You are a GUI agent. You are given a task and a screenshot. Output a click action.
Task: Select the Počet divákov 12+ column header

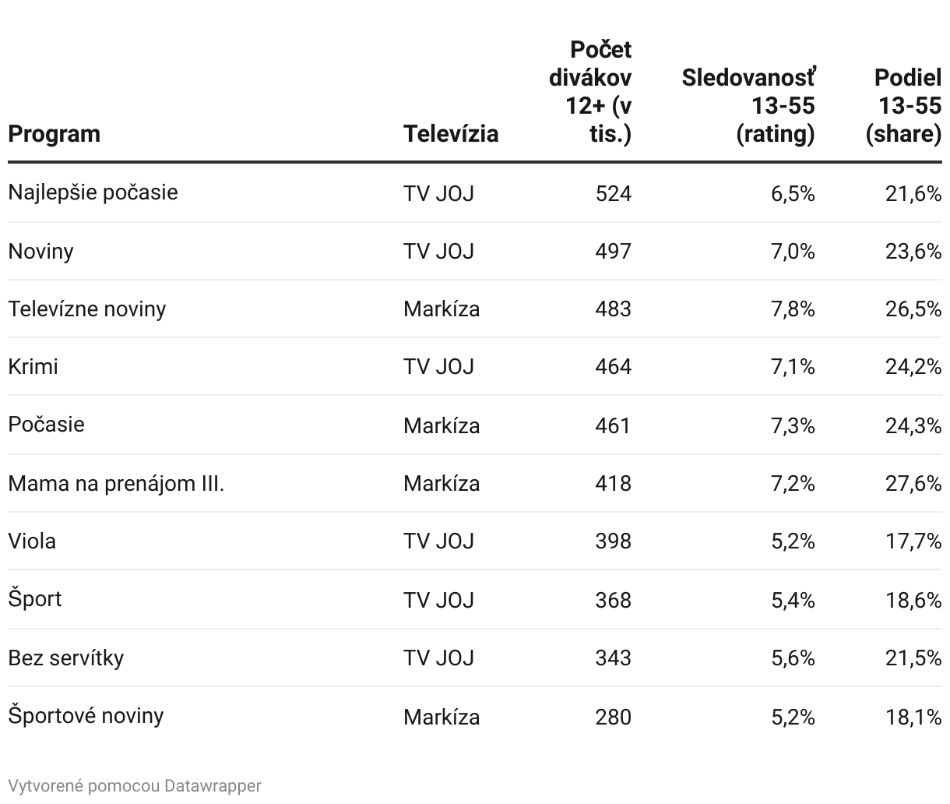(x=590, y=92)
